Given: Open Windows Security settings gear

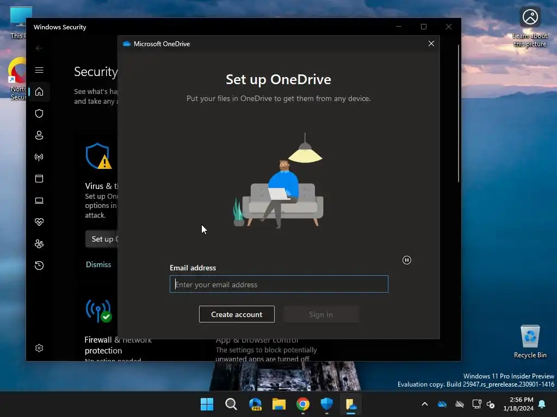Looking at the screenshot, I should click(39, 348).
